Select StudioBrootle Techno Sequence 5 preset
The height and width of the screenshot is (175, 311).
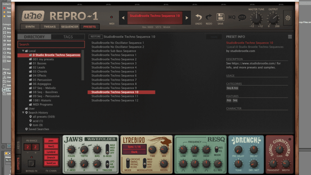coord(114,71)
